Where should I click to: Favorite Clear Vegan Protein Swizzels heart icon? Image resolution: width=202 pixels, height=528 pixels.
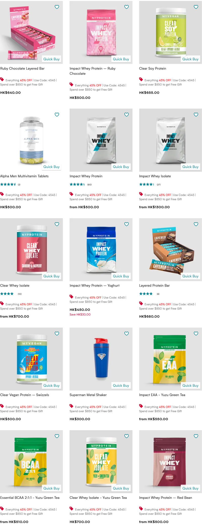[x=57, y=333]
